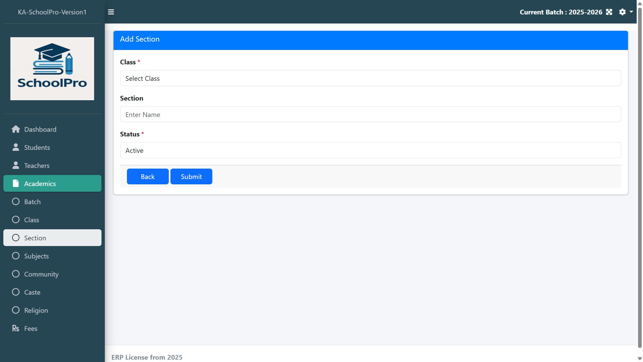Open the settings gear menu
This screenshot has height=362, width=643.
pos(622,12)
